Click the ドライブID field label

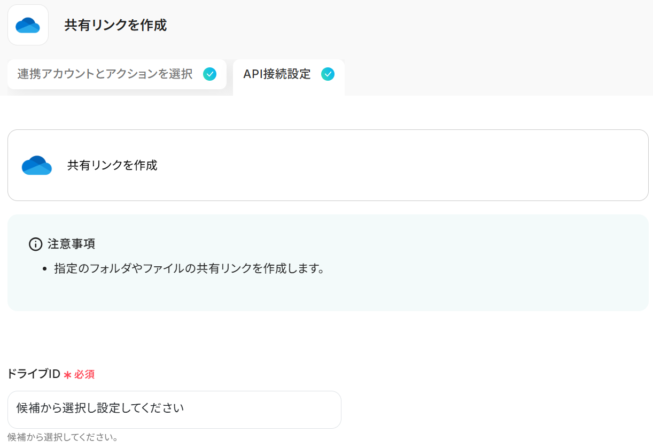(x=34, y=374)
